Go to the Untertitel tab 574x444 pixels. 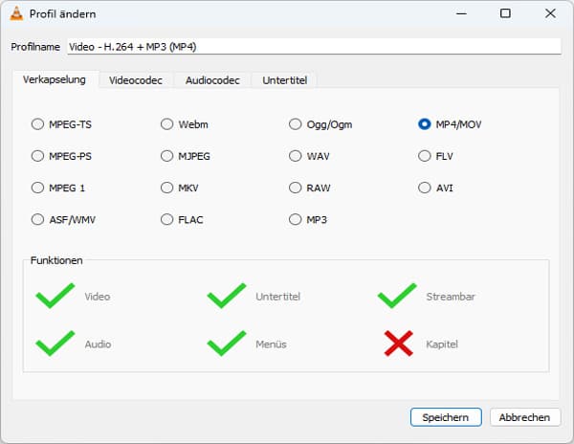[285, 80]
